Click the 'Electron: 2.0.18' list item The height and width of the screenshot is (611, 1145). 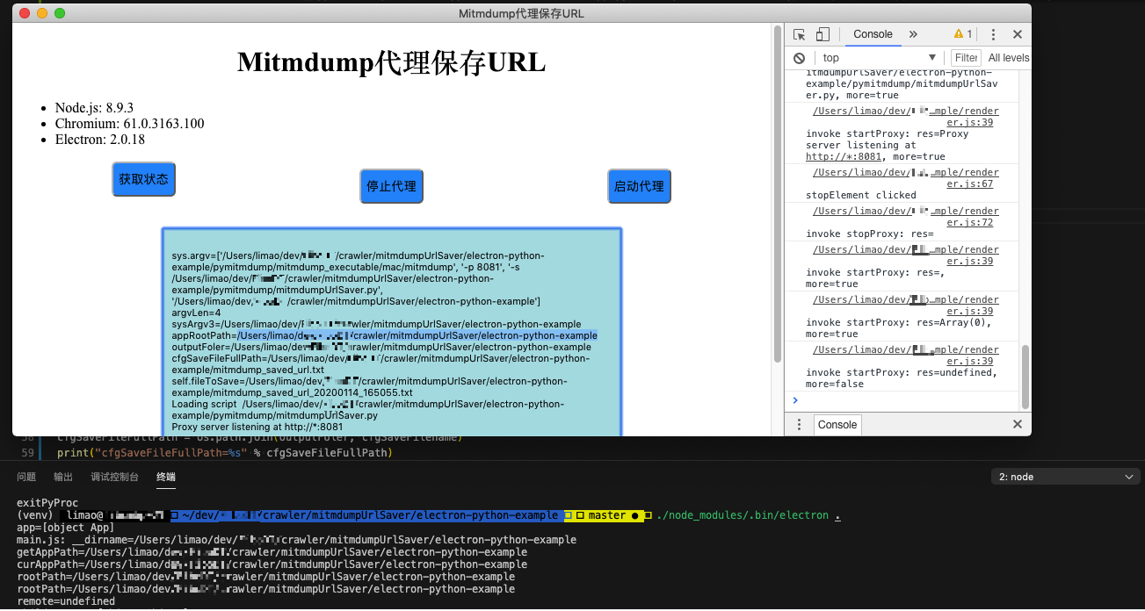(99, 140)
